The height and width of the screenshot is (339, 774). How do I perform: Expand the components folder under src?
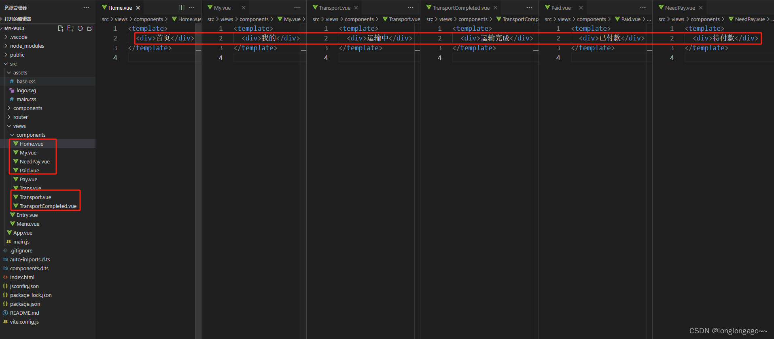click(x=48, y=108)
